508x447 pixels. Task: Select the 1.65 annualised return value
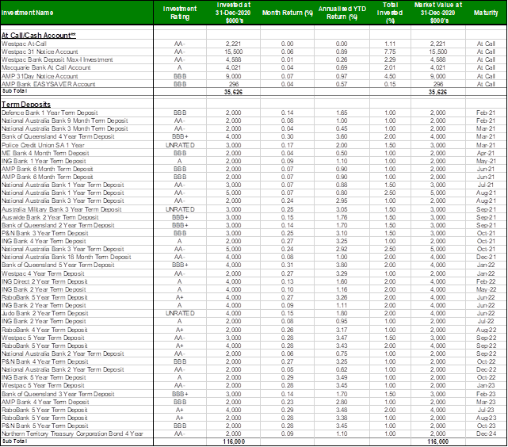point(342,113)
